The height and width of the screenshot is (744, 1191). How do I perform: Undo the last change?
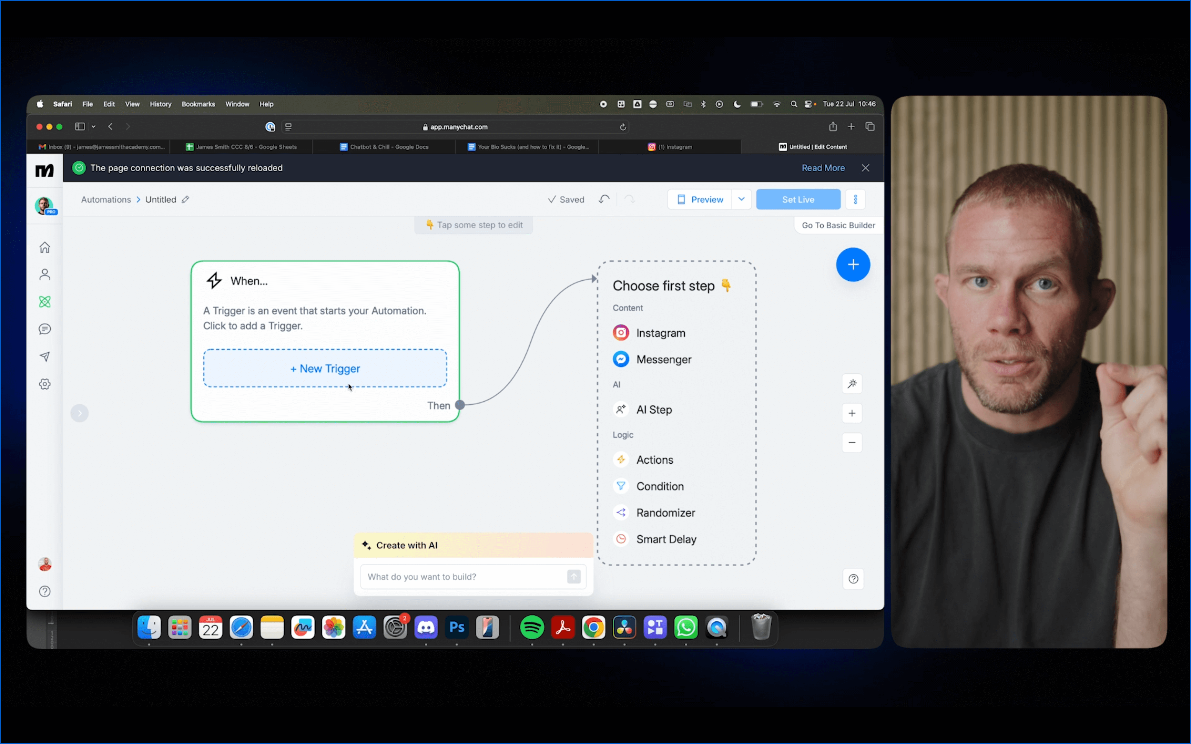(x=604, y=199)
